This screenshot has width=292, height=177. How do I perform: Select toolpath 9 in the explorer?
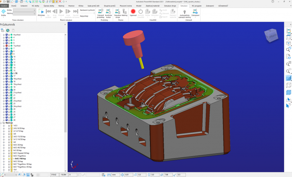pos(14,54)
